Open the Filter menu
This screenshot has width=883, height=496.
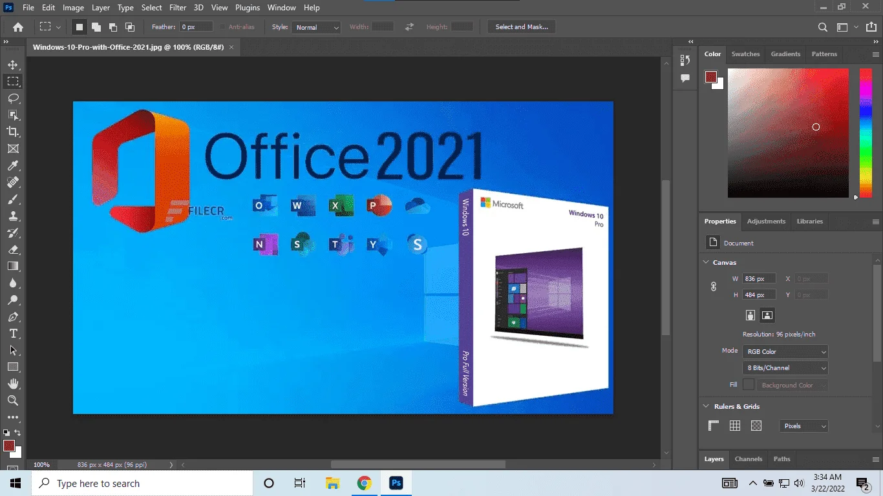178,8
